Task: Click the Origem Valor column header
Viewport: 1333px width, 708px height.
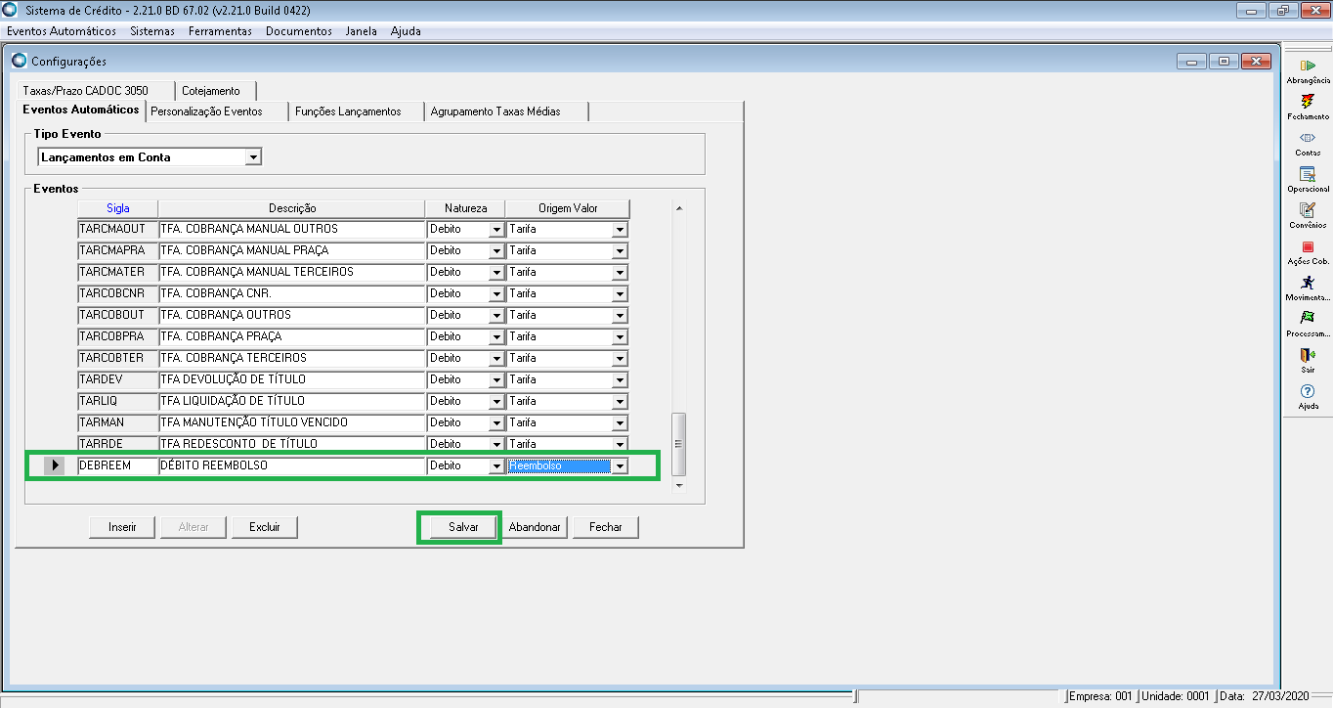Action: (x=568, y=208)
